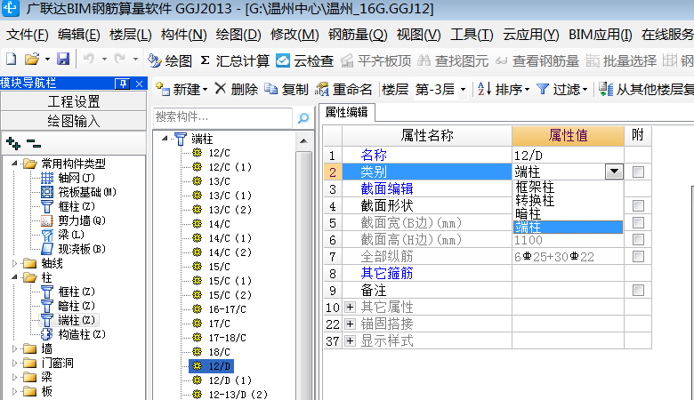The width and height of the screenshot is (694, 400).
Task: Click the expand-all plus icon in navigation
Action: pos(13,143)
